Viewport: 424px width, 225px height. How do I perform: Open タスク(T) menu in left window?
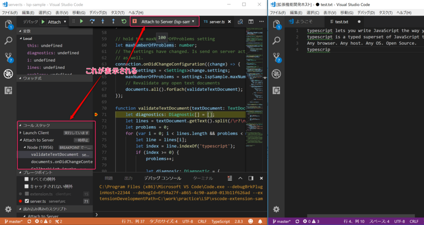coord(118,13)
